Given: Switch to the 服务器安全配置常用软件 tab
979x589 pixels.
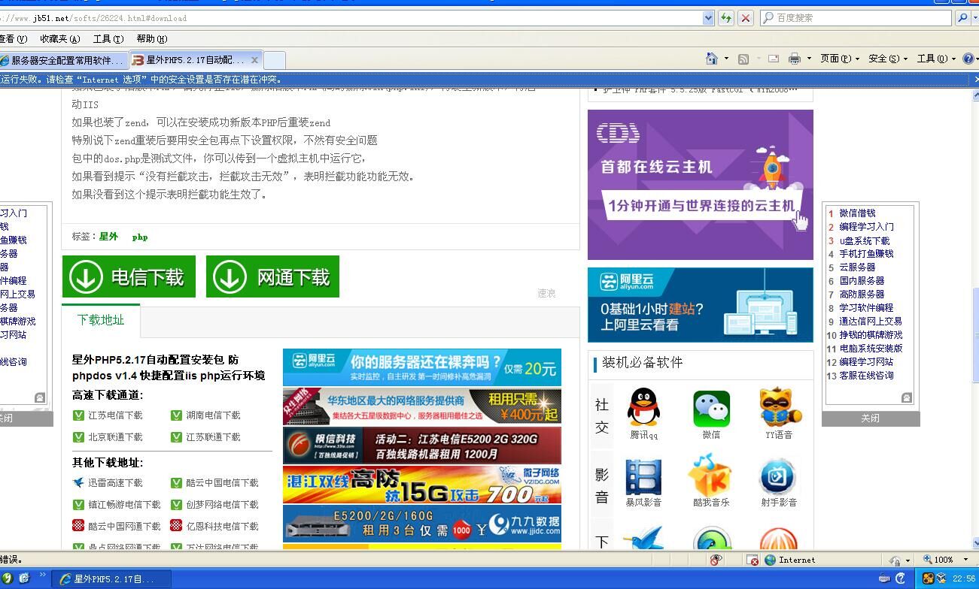Looking at the screenshot, I should coord(63,60).
